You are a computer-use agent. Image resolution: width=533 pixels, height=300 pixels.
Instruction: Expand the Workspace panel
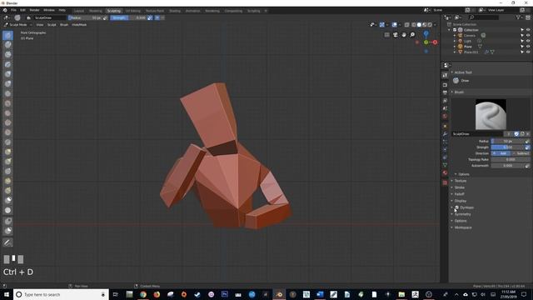[463, 227]
